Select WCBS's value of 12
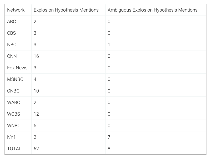This screenshot has height=159, width=212. 36,114
